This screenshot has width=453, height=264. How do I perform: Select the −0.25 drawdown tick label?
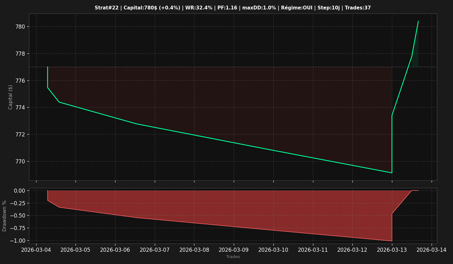coord(17,203)
